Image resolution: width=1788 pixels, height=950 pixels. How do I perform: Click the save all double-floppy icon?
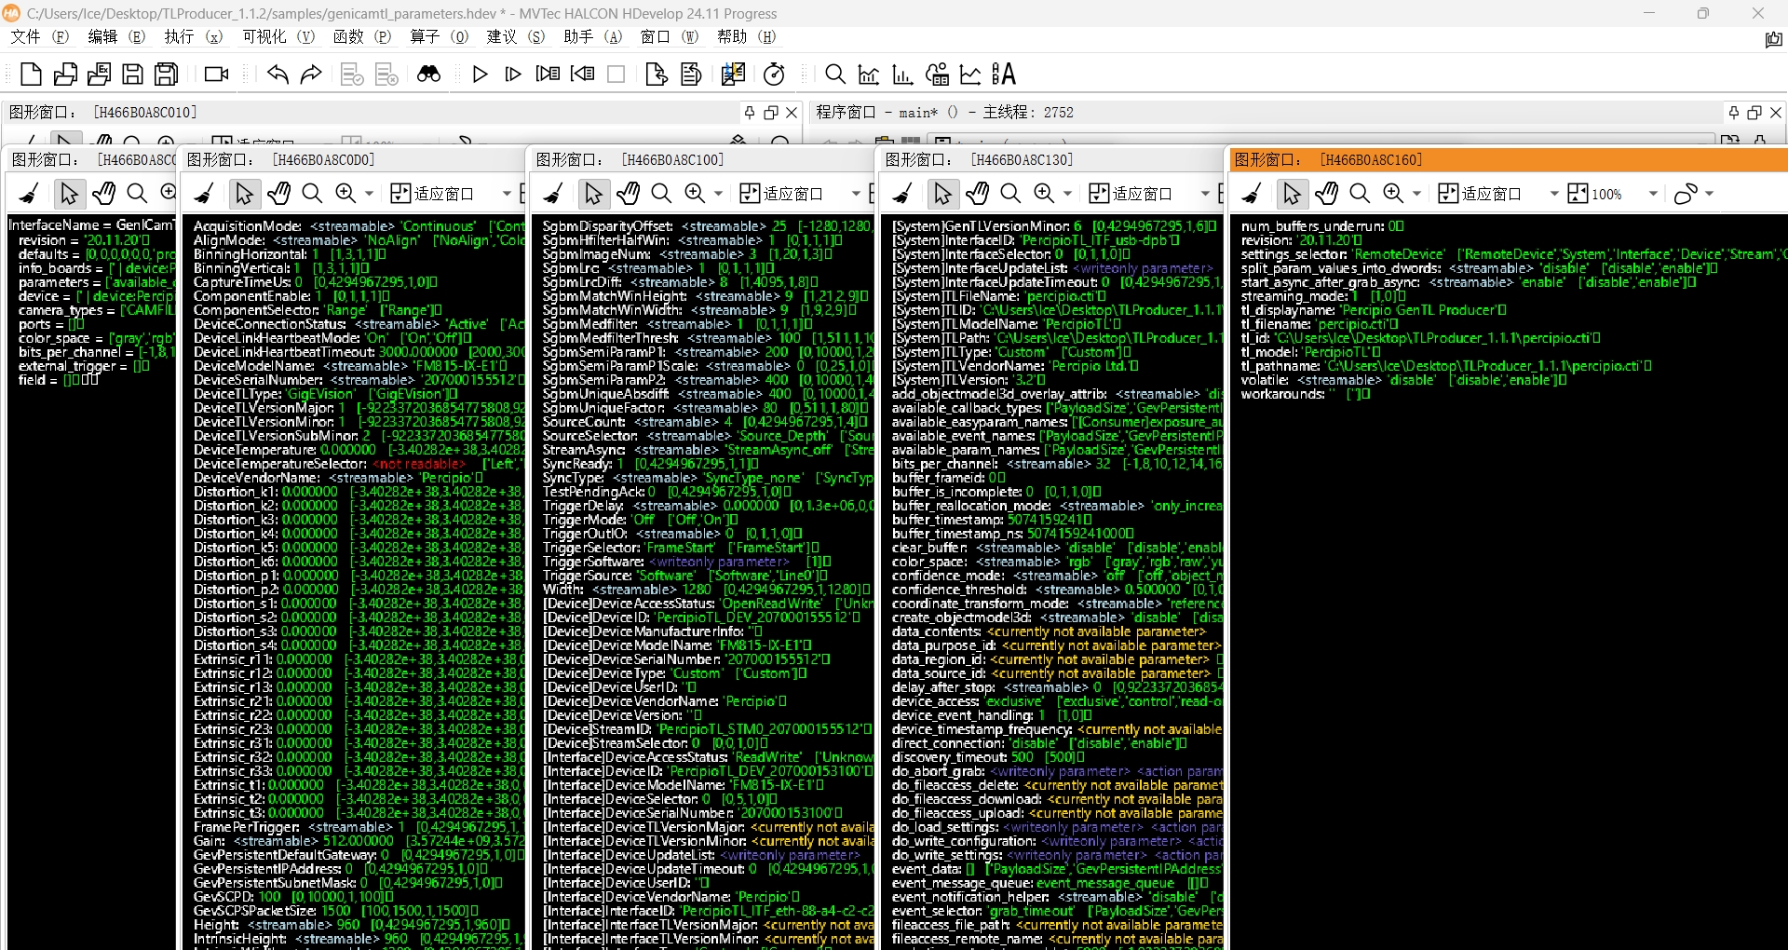(x=167, y=75)
